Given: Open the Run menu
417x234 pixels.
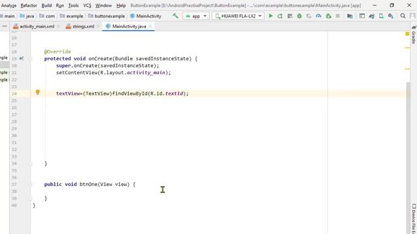Looking at the screenshot, I should tap(60, 5).
